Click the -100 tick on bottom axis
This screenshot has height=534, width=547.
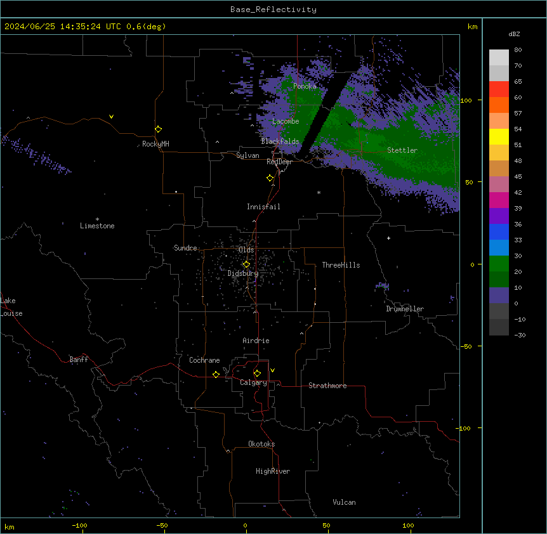80,526
